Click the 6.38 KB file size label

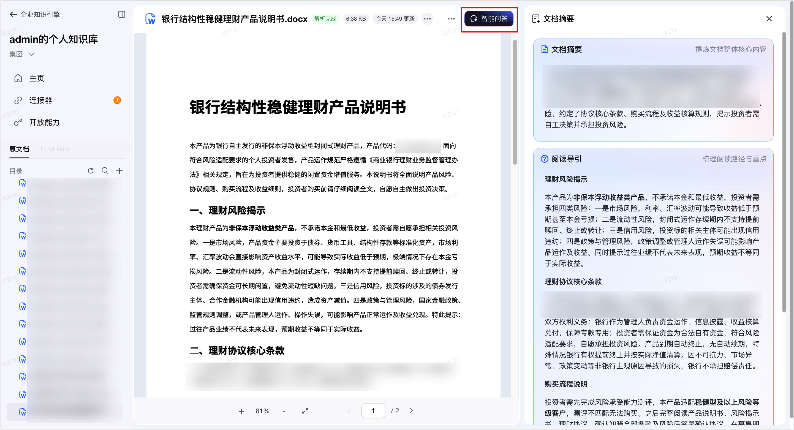(356, 19)
